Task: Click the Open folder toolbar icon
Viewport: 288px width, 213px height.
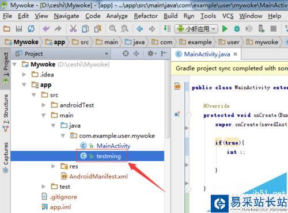Action: tap(7, 29)
